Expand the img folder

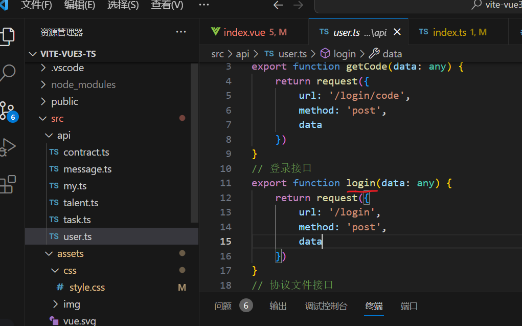72,304
